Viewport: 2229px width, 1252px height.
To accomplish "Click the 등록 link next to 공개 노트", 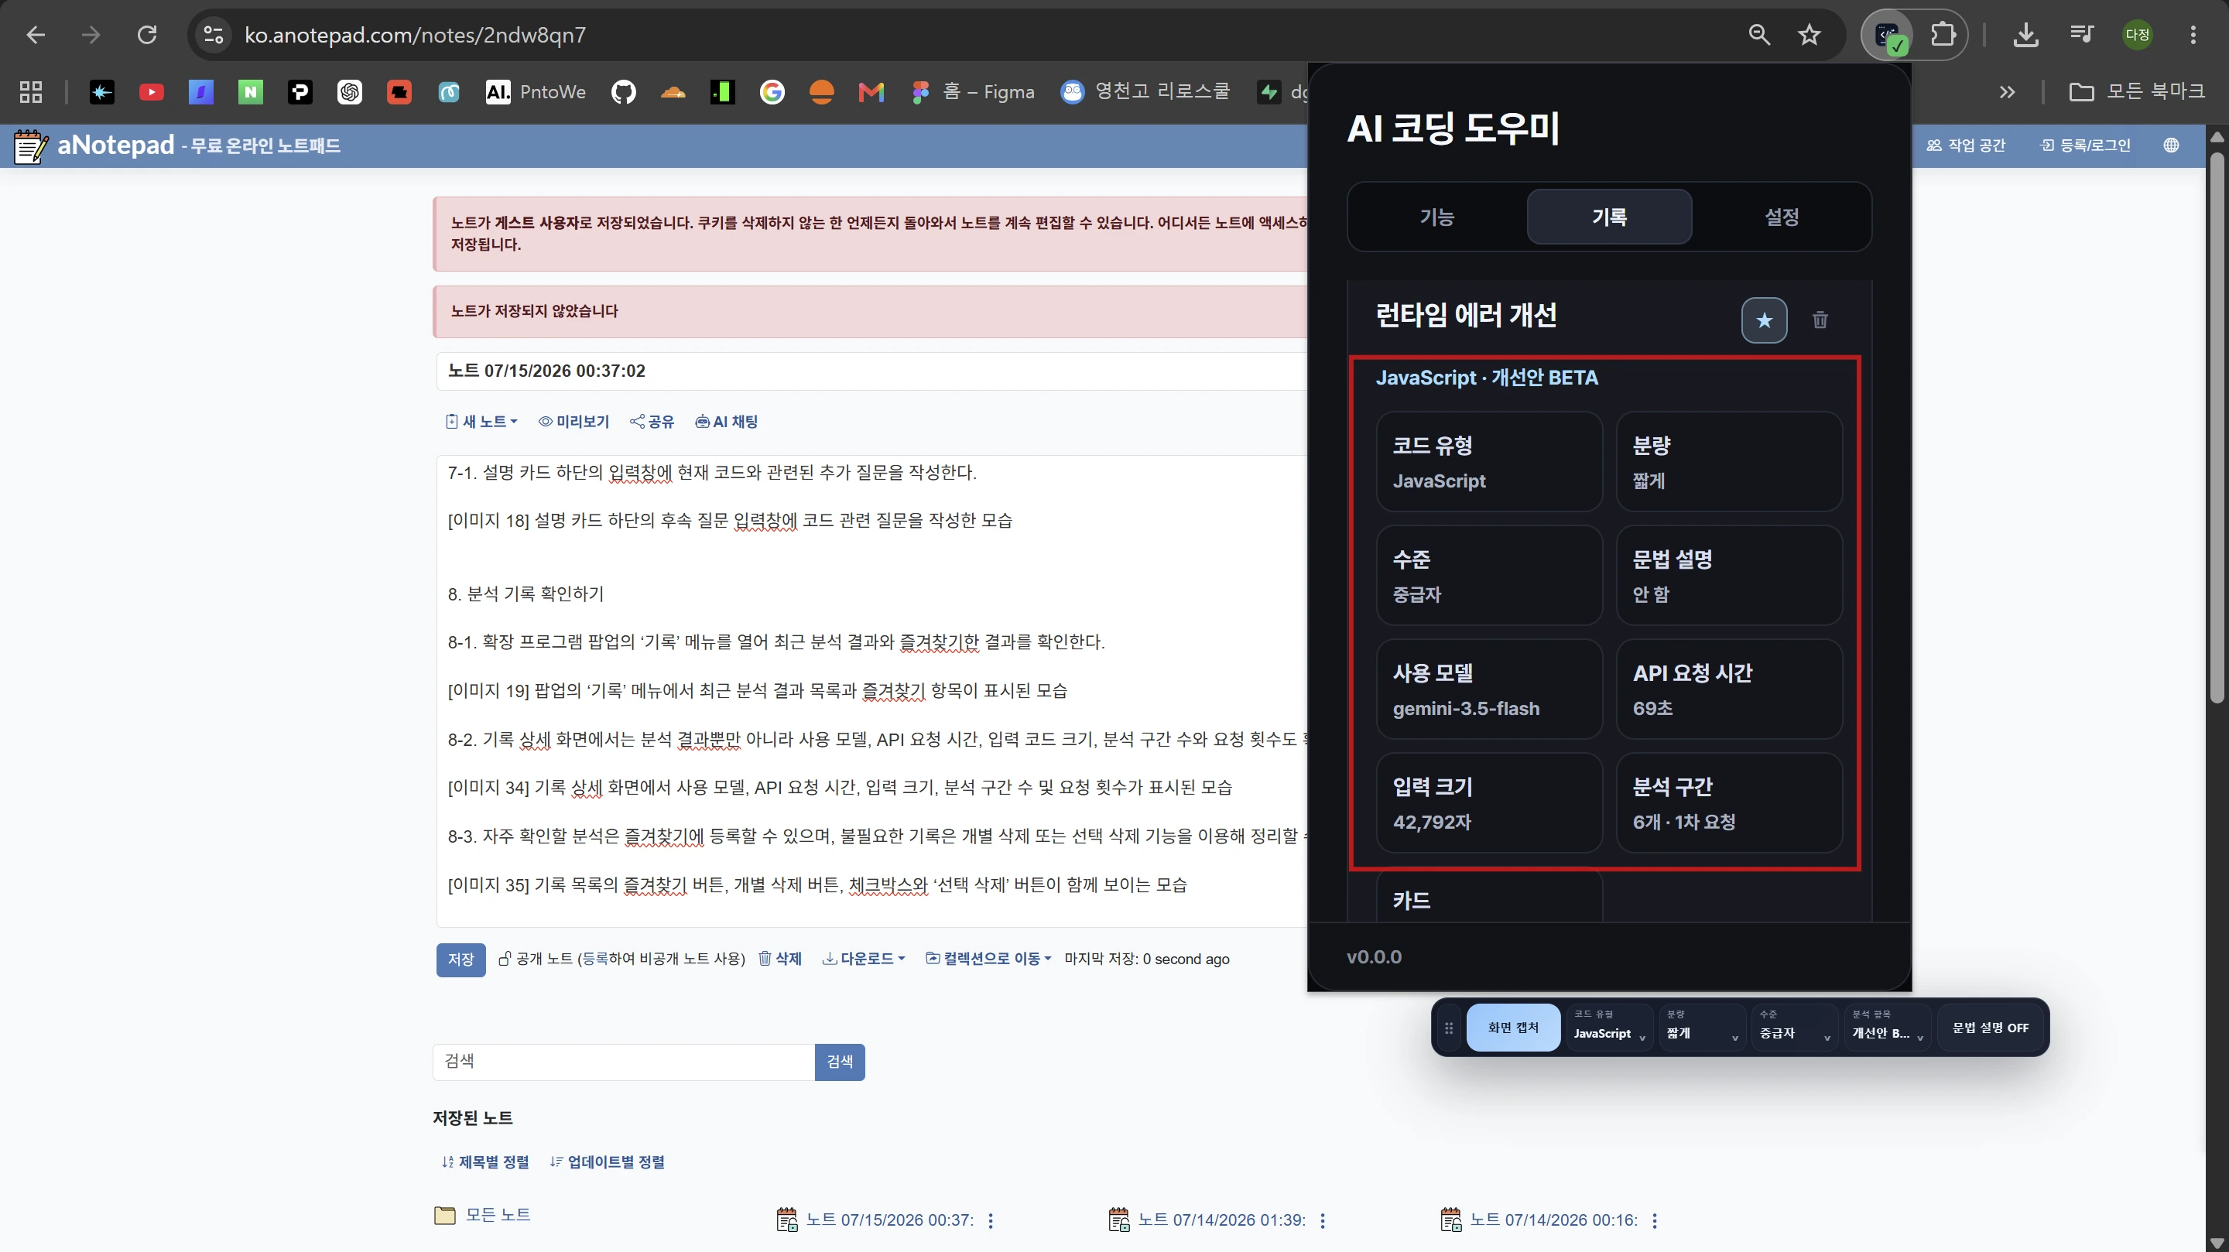I will tap(595, 959).
